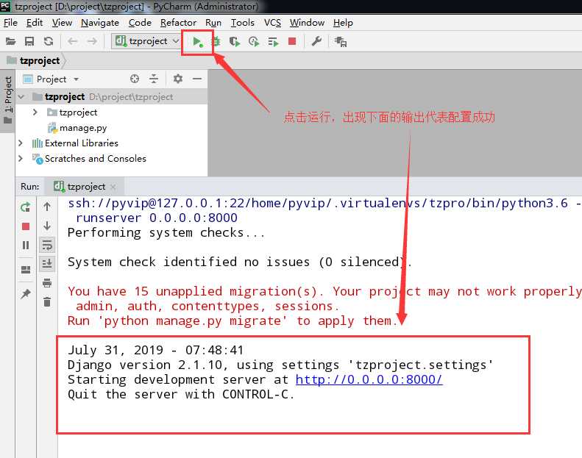Toggle the 1: Project side tool window
The height and width of the screenshot is (458, 582).
(7, 99)
